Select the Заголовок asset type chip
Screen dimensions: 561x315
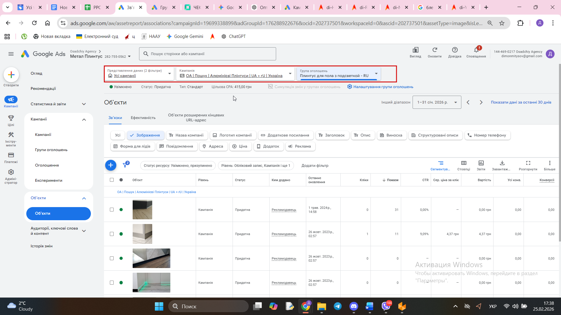click(x=332, y=135)
